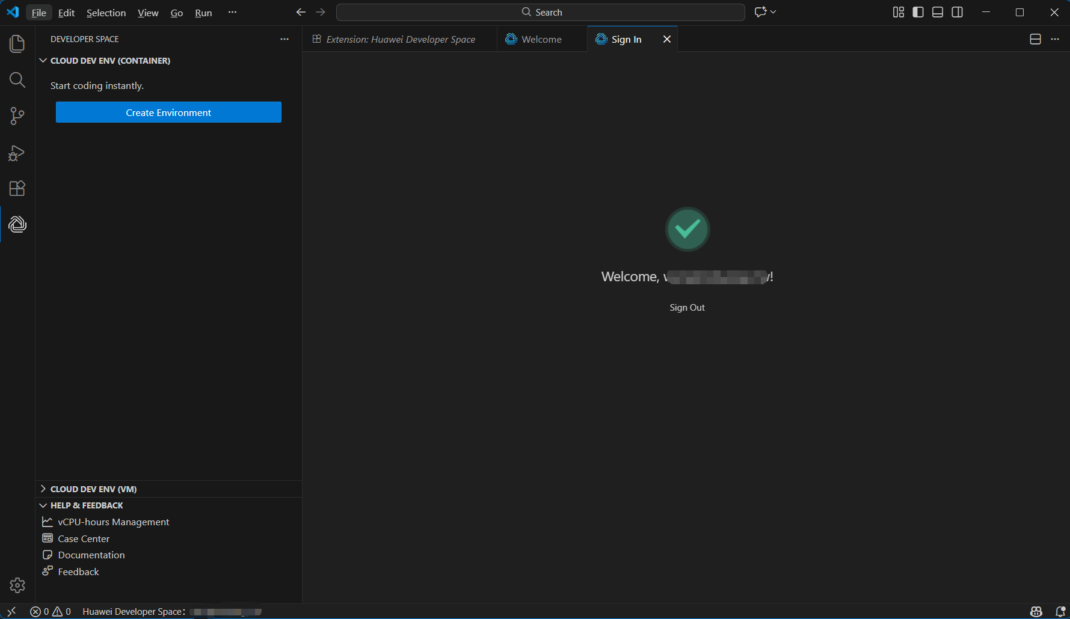
Task: Open remote window indicator in status bar
Action: coord(11,611)
